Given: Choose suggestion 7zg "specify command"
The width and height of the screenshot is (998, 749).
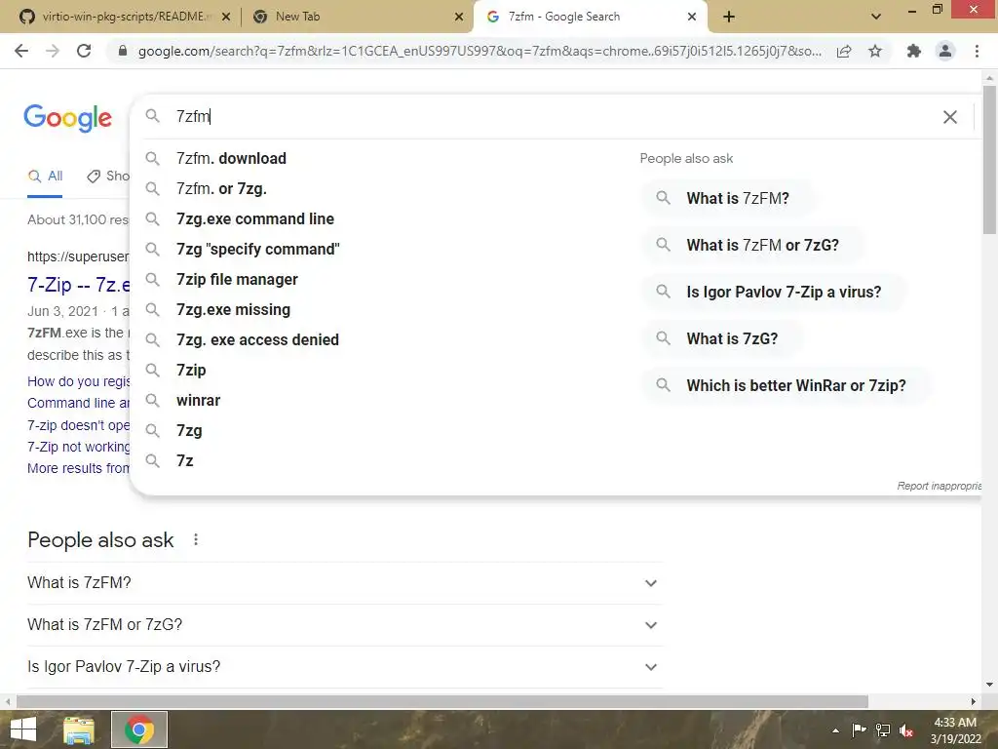Looking at the screenshot, I should click(x=382, y=249).
